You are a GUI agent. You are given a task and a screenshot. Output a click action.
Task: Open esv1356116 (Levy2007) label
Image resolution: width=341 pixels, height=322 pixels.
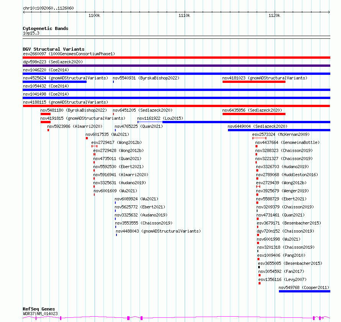point(282,279)
